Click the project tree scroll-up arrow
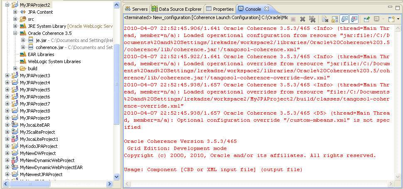 click(116, 5)
